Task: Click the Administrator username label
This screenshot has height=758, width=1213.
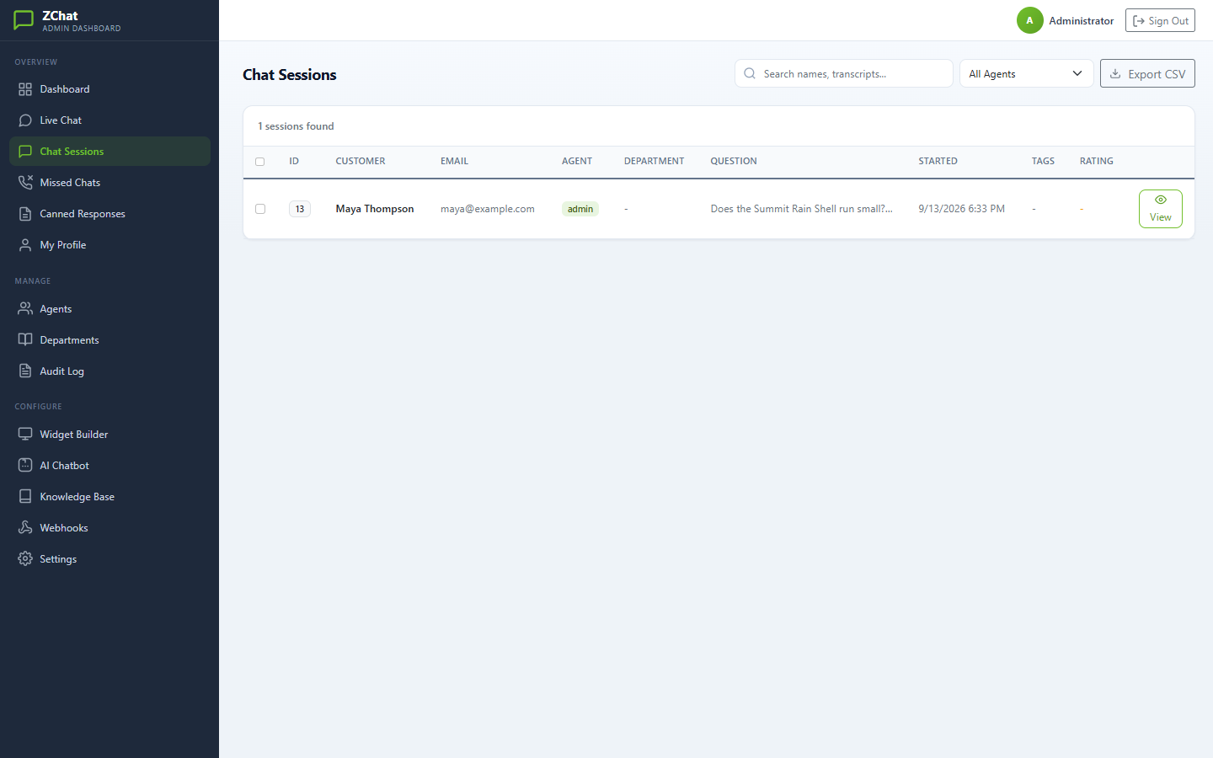Action: tap(1082, 21)
